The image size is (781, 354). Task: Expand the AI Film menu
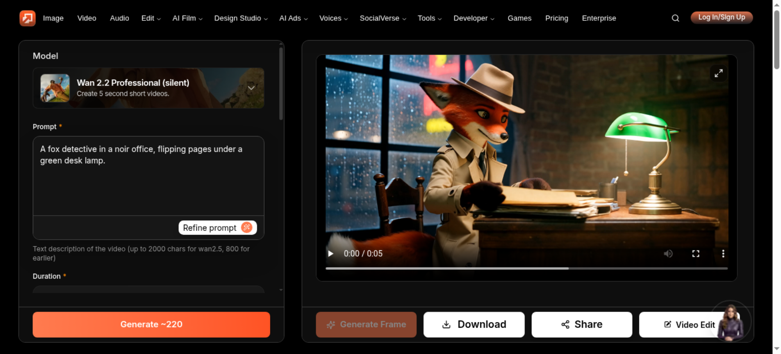click(187, 18)
